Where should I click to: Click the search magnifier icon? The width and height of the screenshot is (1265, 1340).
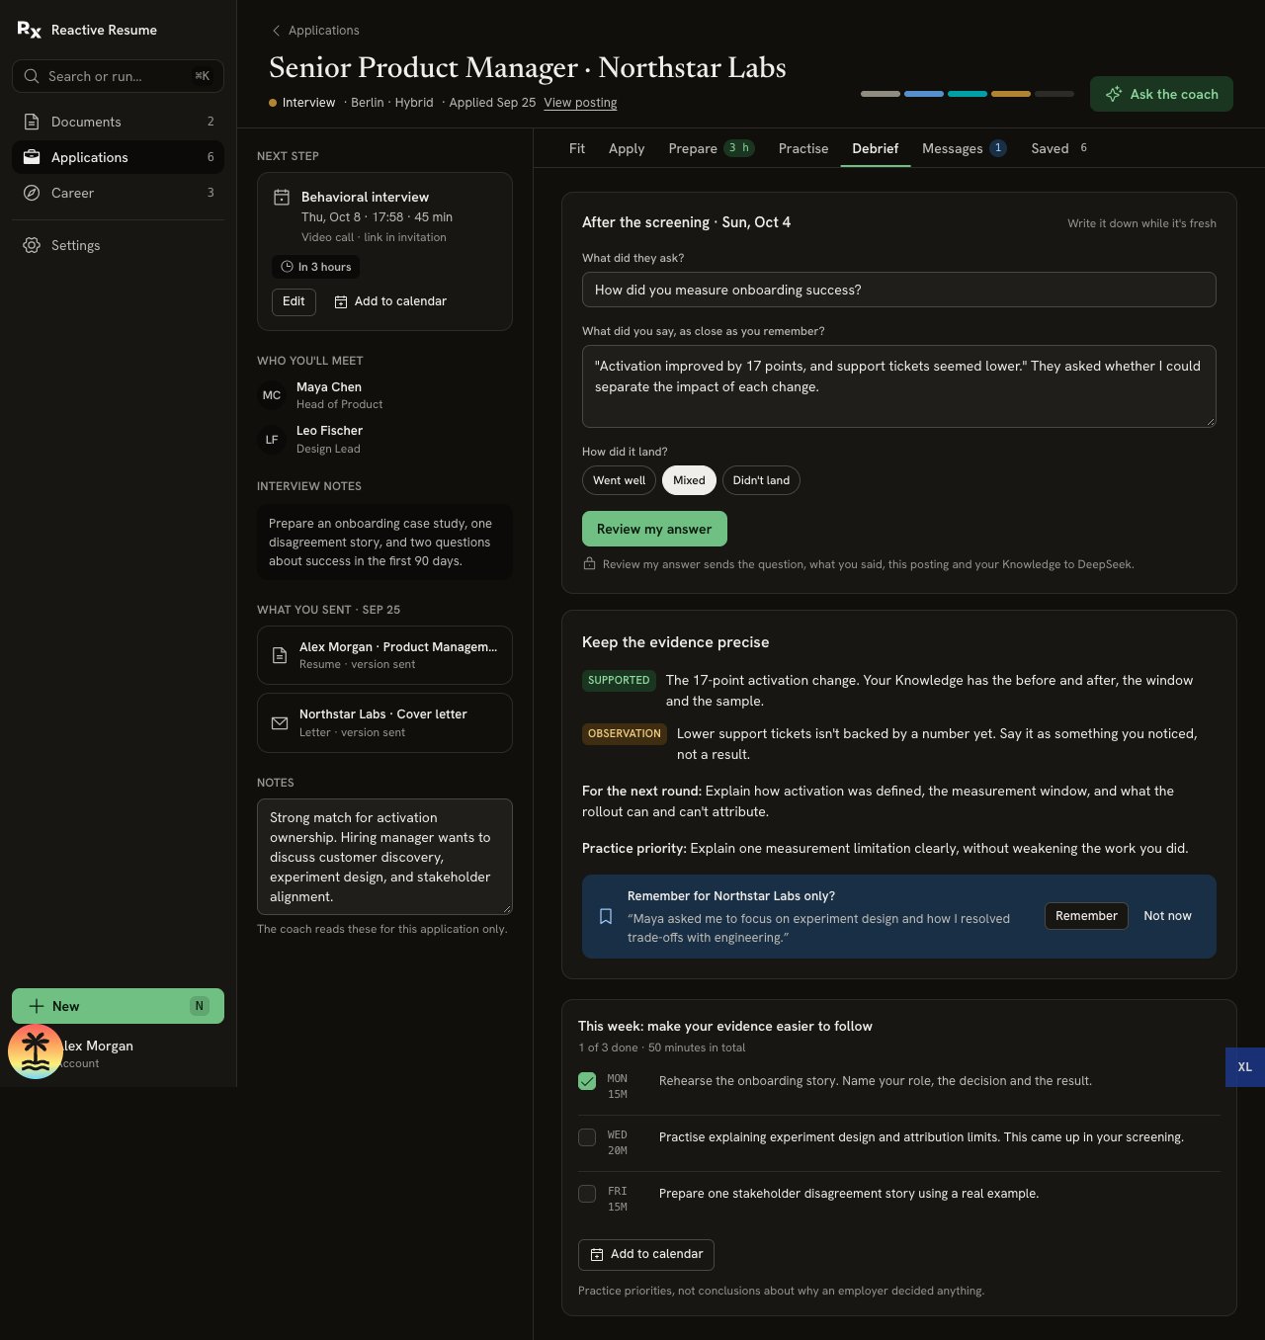(x=32, y=76)
